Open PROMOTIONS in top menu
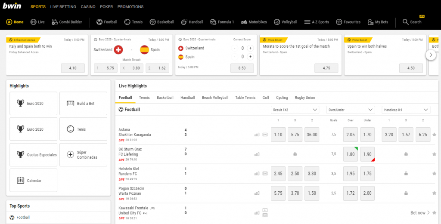 point(130,7)
